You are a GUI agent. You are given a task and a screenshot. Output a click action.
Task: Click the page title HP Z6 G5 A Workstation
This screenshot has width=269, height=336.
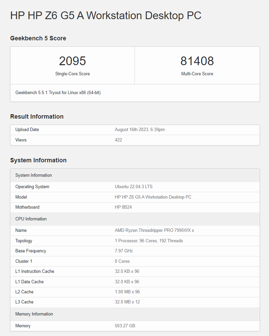106,15
